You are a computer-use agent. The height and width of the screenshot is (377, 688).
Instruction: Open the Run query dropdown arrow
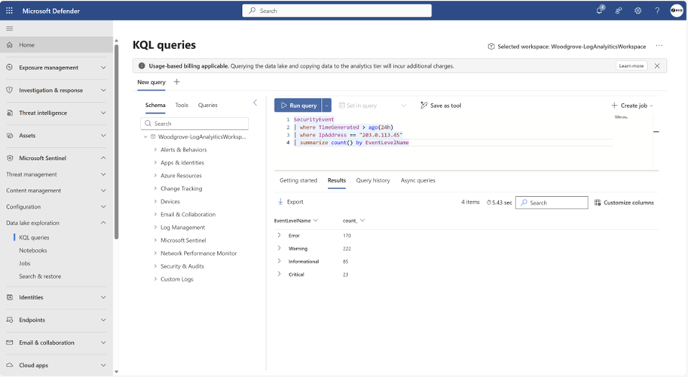click(x=326, y=106)
